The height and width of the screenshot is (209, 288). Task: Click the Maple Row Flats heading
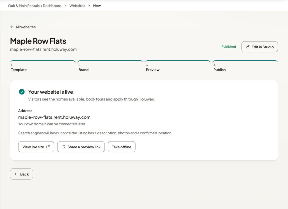38,41
